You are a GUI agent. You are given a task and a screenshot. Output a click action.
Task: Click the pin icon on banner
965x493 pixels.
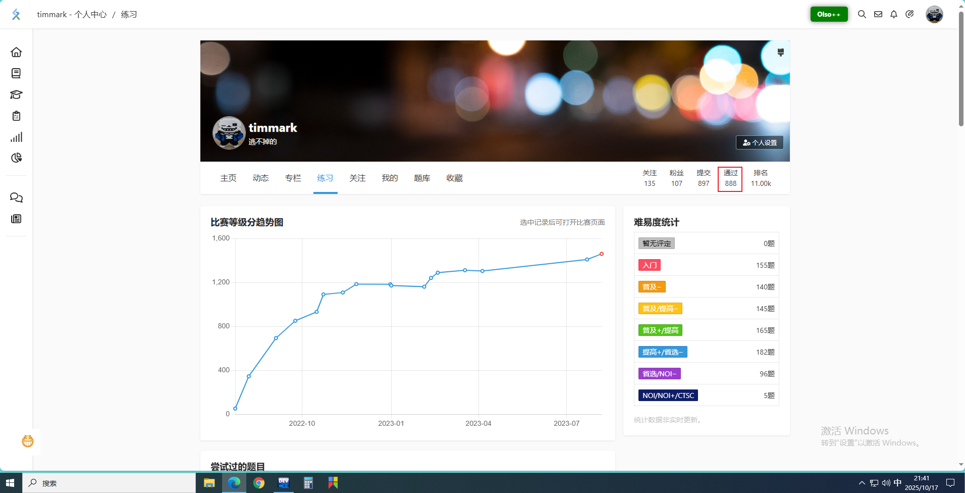pyautogui.click(x=780, y=52)
